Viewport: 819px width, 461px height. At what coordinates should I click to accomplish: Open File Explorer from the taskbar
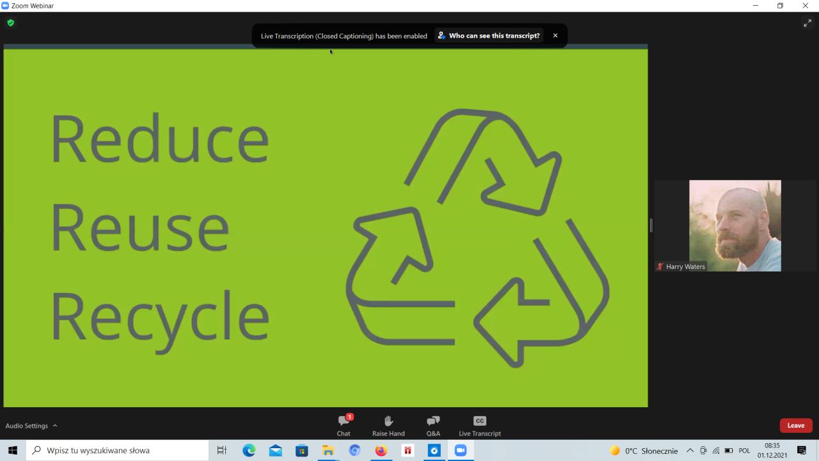coord(328,451)
